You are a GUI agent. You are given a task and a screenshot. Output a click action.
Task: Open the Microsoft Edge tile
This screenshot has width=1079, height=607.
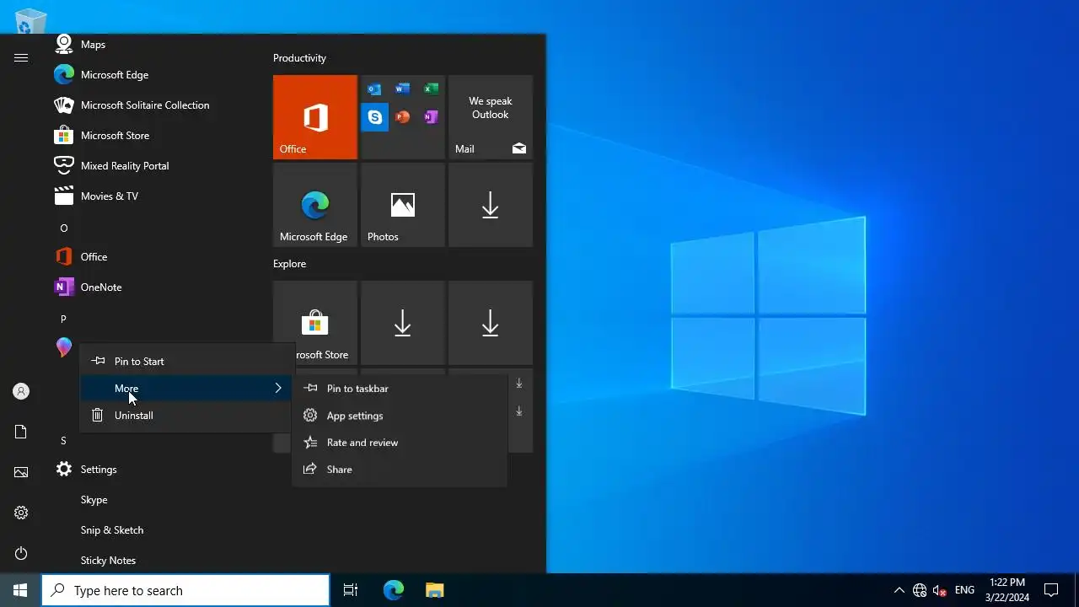click(x=315, y=205)
